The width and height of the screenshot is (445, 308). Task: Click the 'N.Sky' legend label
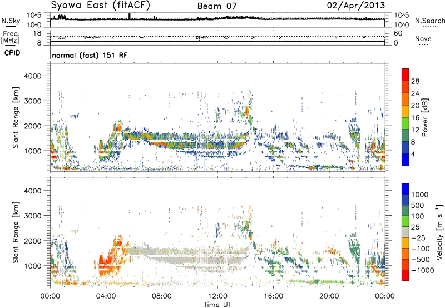click(11, 21)
